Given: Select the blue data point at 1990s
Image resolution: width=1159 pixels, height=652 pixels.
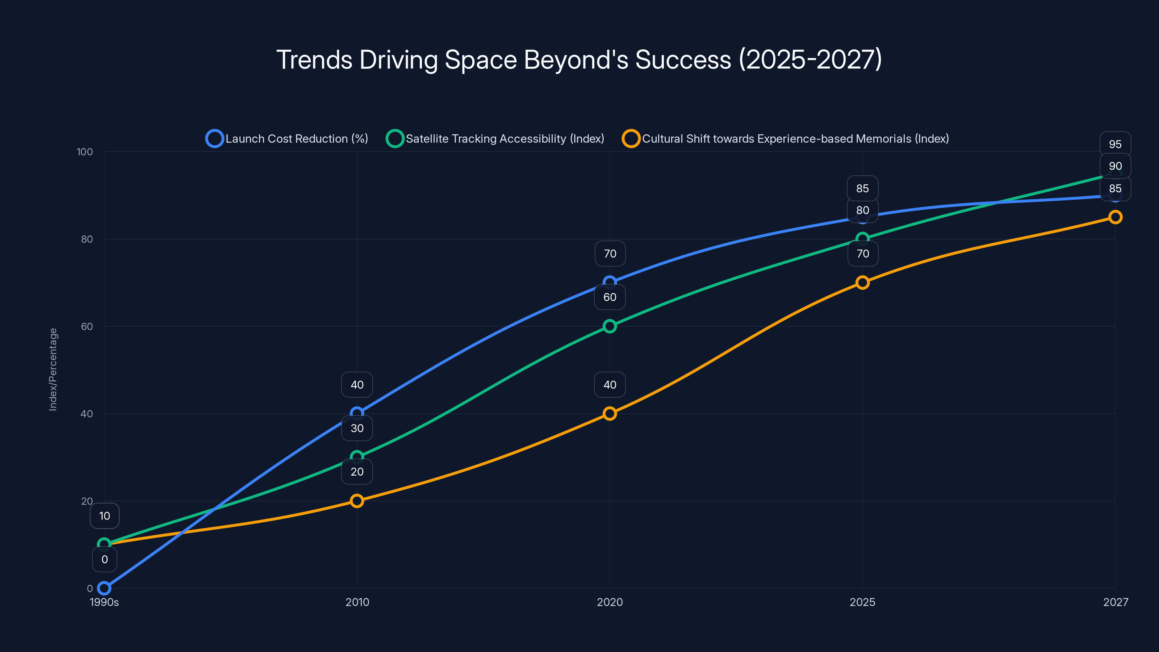Looking at the screenshot, I should [x=104, y=588].
